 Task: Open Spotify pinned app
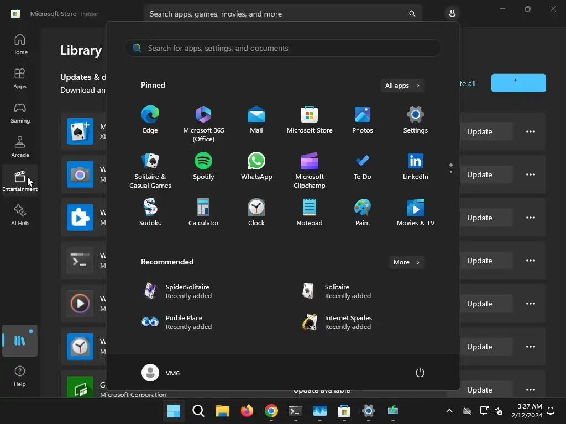[x=203, y=167]
